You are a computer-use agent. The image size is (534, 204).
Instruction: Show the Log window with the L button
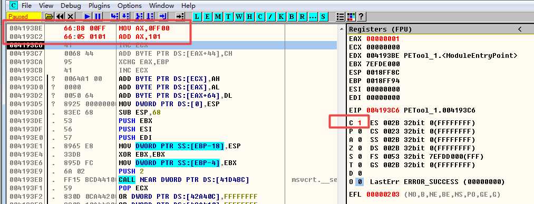(x=197, y=16)
